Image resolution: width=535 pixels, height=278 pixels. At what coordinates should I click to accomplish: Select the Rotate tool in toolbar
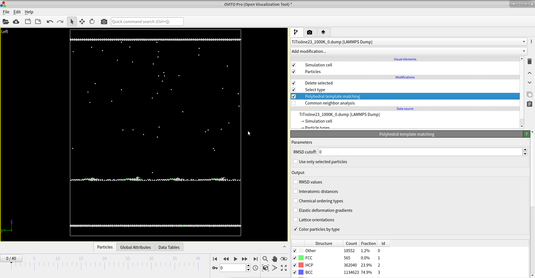[92, 22]
